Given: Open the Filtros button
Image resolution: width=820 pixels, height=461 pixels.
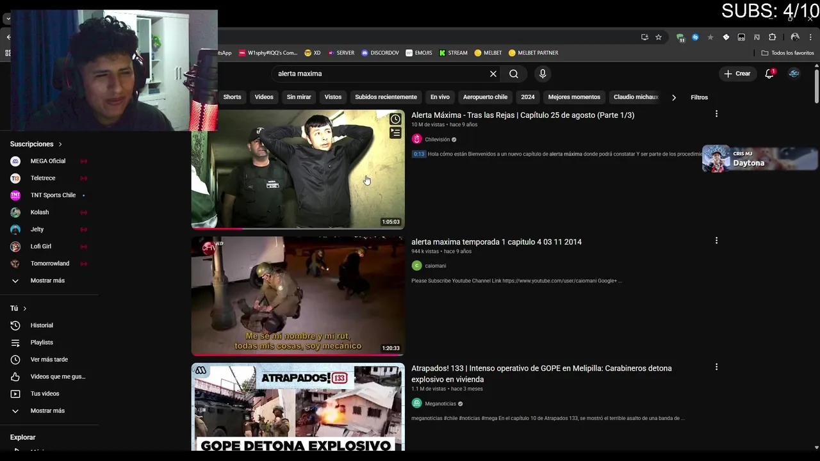Looking at the screenshot, I should pos(699,97).
